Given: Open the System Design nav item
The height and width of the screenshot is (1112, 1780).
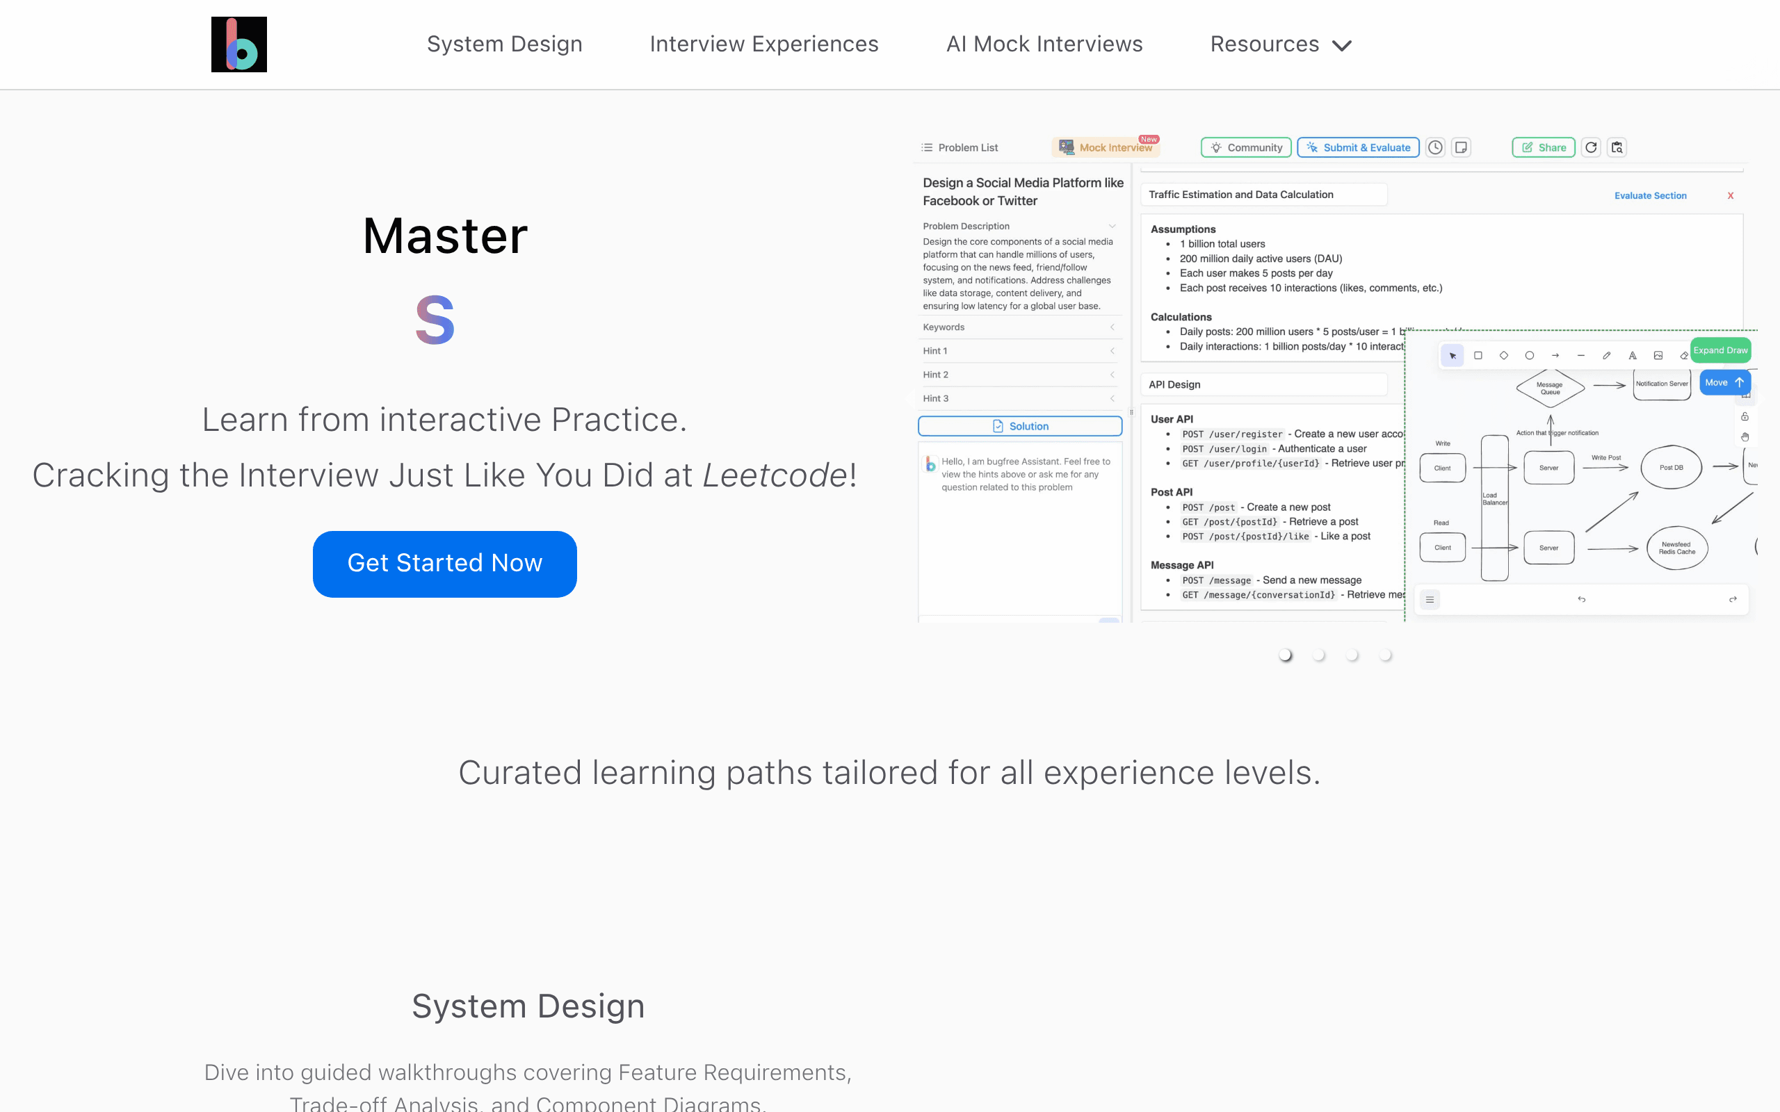Looking at the screenshot, I should pos(505,44).
